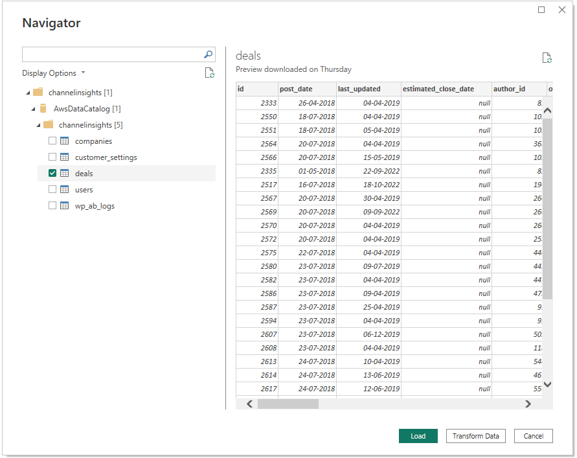Image resolution: width=577 pixels, height=458 pixels.
Task: Click the top channelinsights folder icon
Action: (x=38, y=92)
